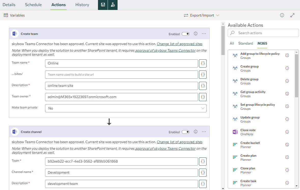Click the Team name field containing Online
This screenshot has height=190, width=300.
pos(121,63)
